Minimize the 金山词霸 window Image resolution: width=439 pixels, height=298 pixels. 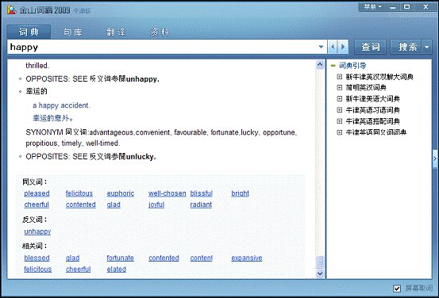393,7
